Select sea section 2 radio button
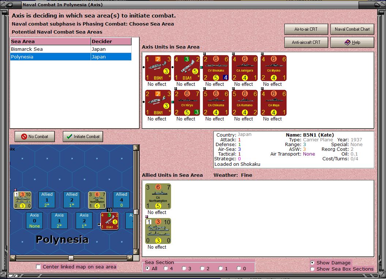Viewport: 386px width, 279px height. pyautogui.click(x=202, y=268)
